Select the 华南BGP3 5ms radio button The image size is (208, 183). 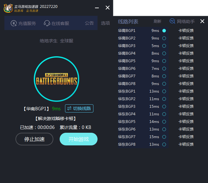point(164,46)
